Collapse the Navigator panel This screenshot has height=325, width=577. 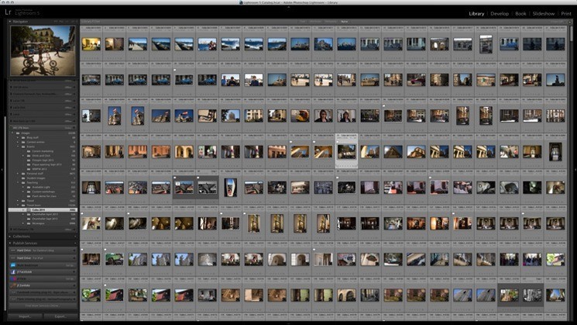10,22
